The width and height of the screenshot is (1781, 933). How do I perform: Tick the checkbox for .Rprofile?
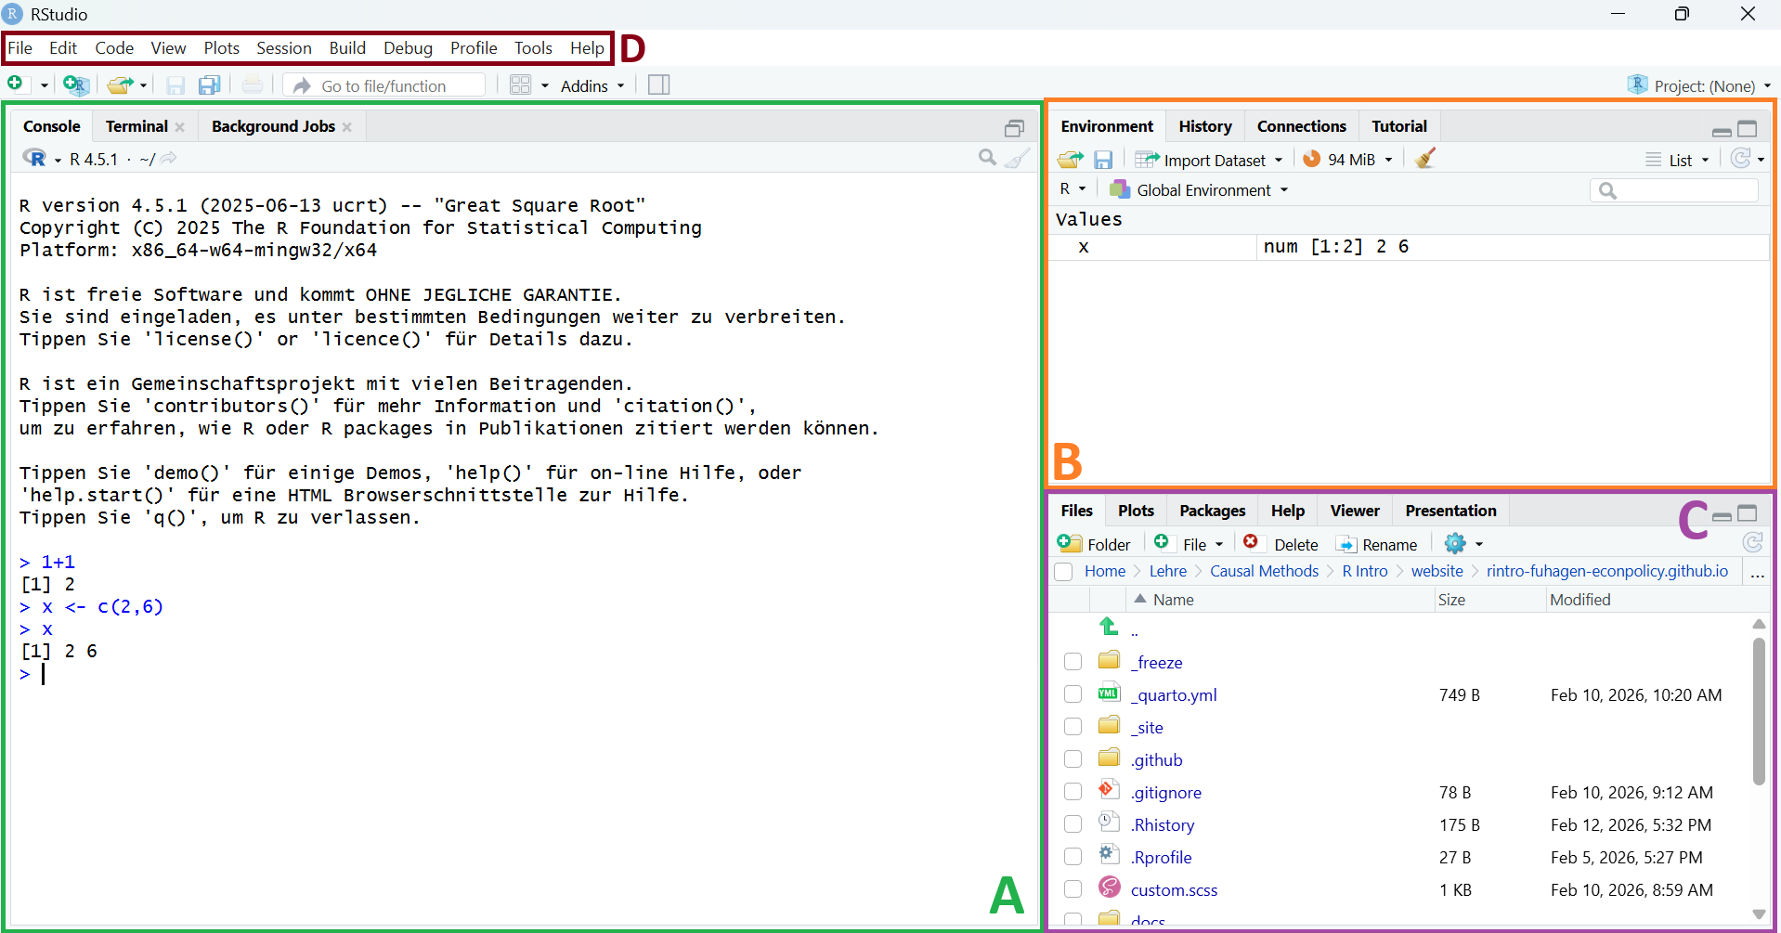pos(1072,856)
